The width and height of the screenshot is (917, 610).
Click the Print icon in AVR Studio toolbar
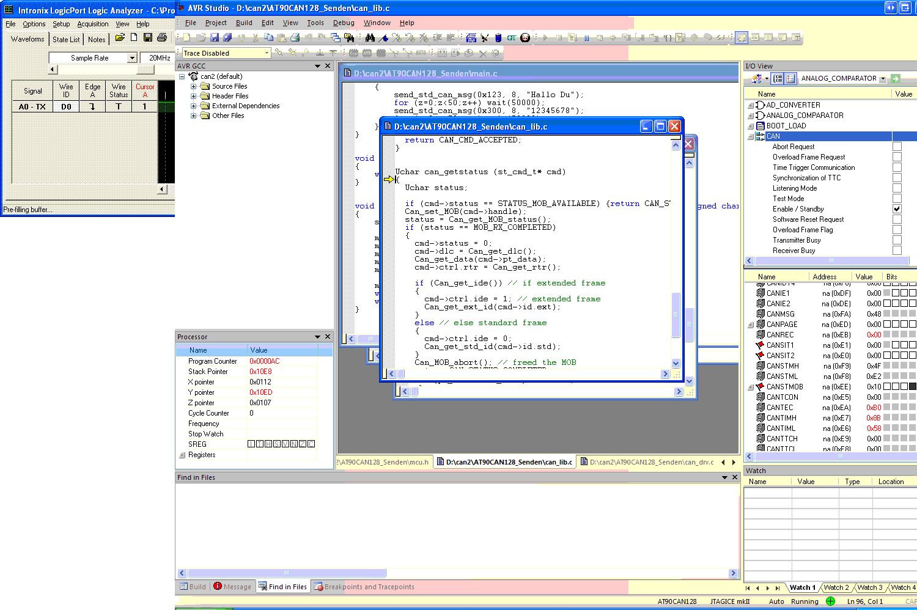tap(295, 38)
